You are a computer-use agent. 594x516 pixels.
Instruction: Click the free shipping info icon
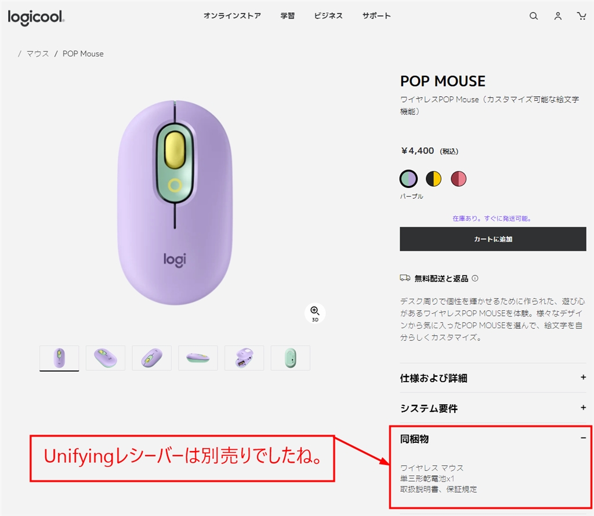[x=475, y=278]
